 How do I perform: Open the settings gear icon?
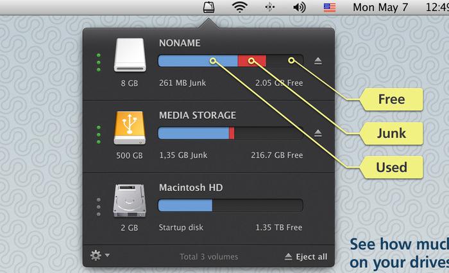point(96,255)
